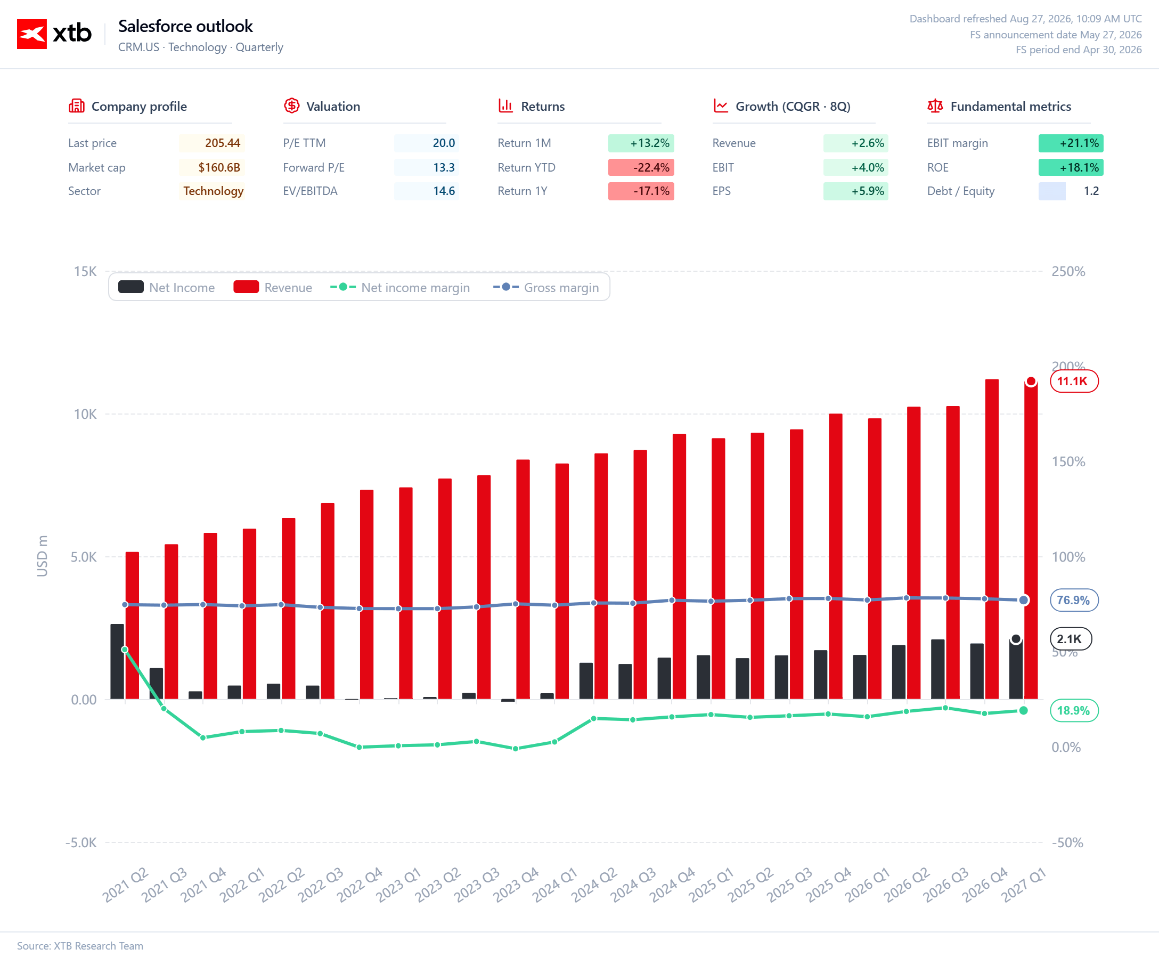
Task: Select the Return YTD value -22.4%
Action: coord(651,168)
